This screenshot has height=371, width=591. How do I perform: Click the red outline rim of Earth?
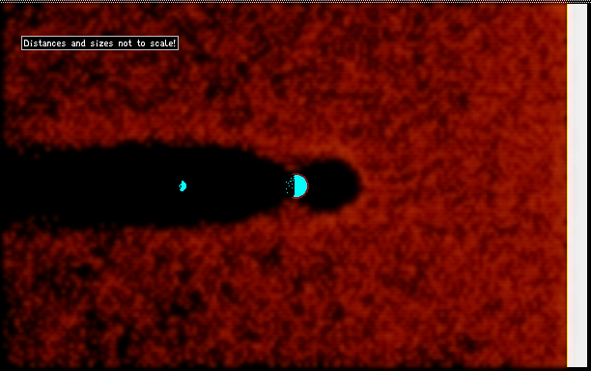point(307,185)
